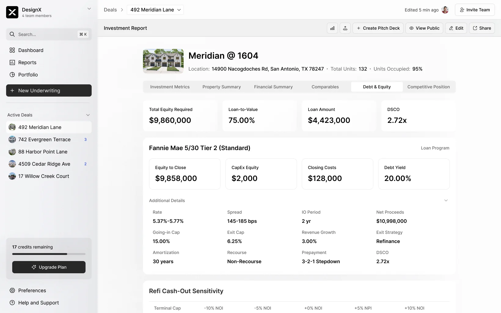Click the View Public button
The width and height of the screenshot is (501, 313).
click(424, 28)
